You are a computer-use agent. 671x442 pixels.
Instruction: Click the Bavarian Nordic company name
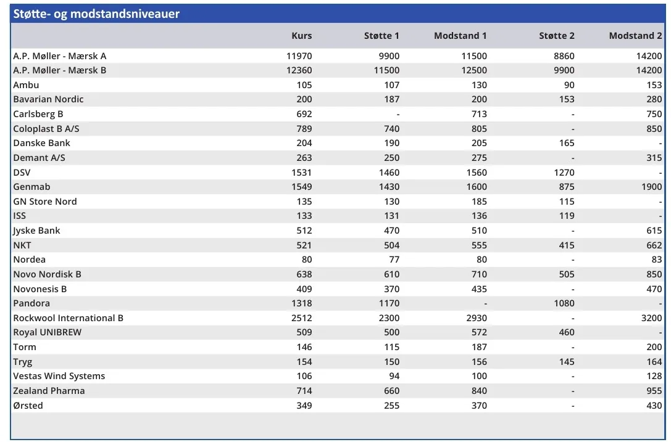(48, 99)
